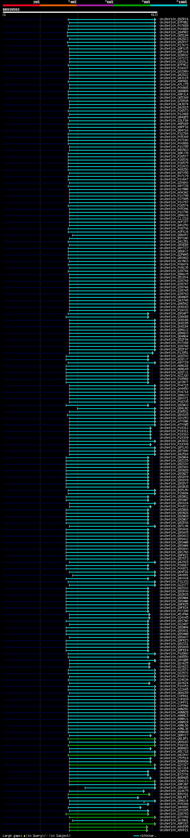Click the UniRef100_P24007 hit label
Screen dimensions: 190x838
click(174, 68)
